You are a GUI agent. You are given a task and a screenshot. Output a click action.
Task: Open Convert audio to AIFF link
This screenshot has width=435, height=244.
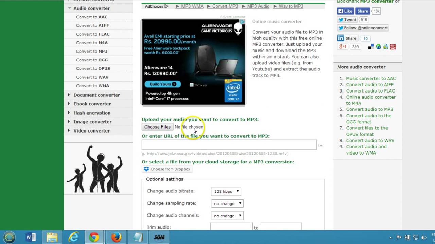pyautogui.click(x=370, y=84)
